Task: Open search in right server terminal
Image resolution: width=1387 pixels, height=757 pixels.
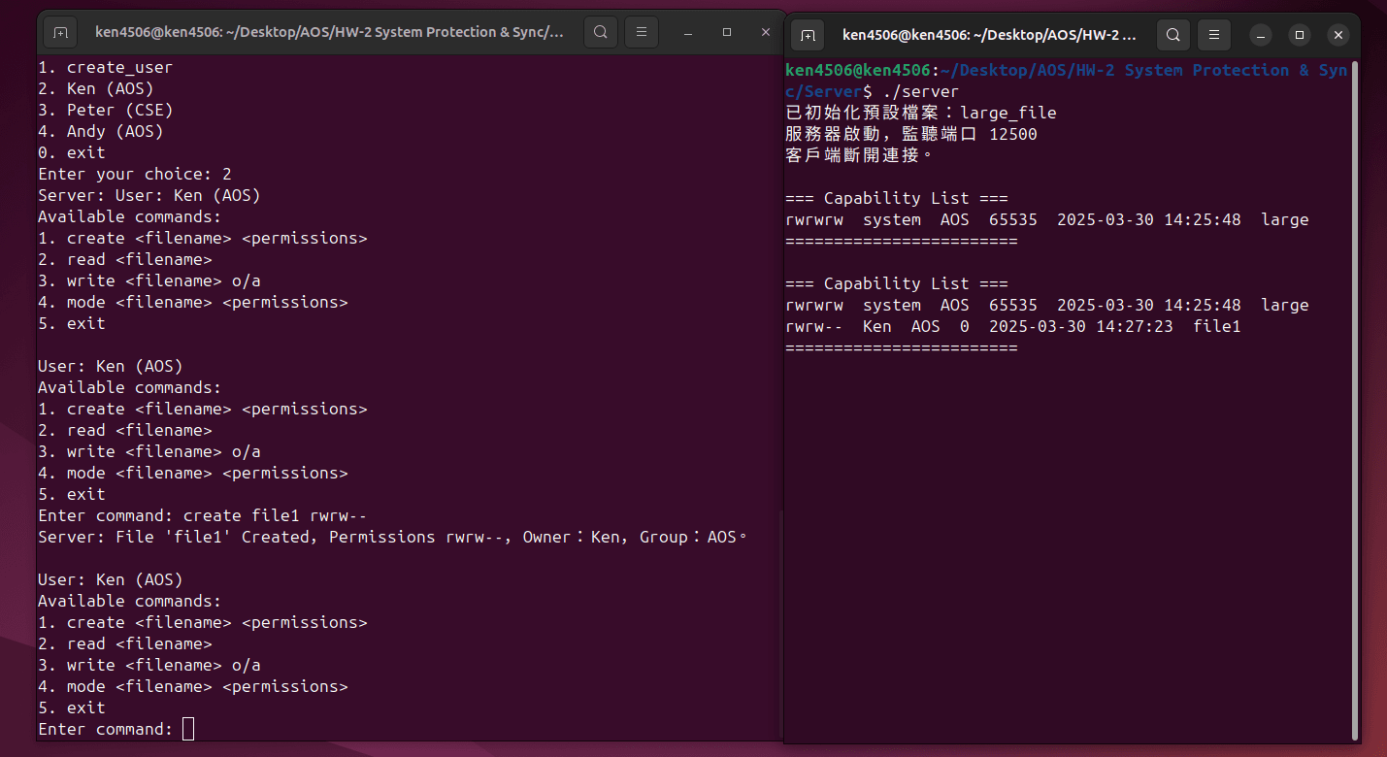Action: 1172,35
